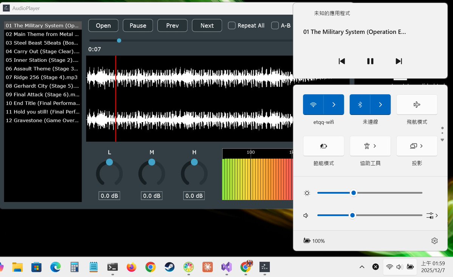
Task: Click the Prev button
Action: (x=173, y=25)
